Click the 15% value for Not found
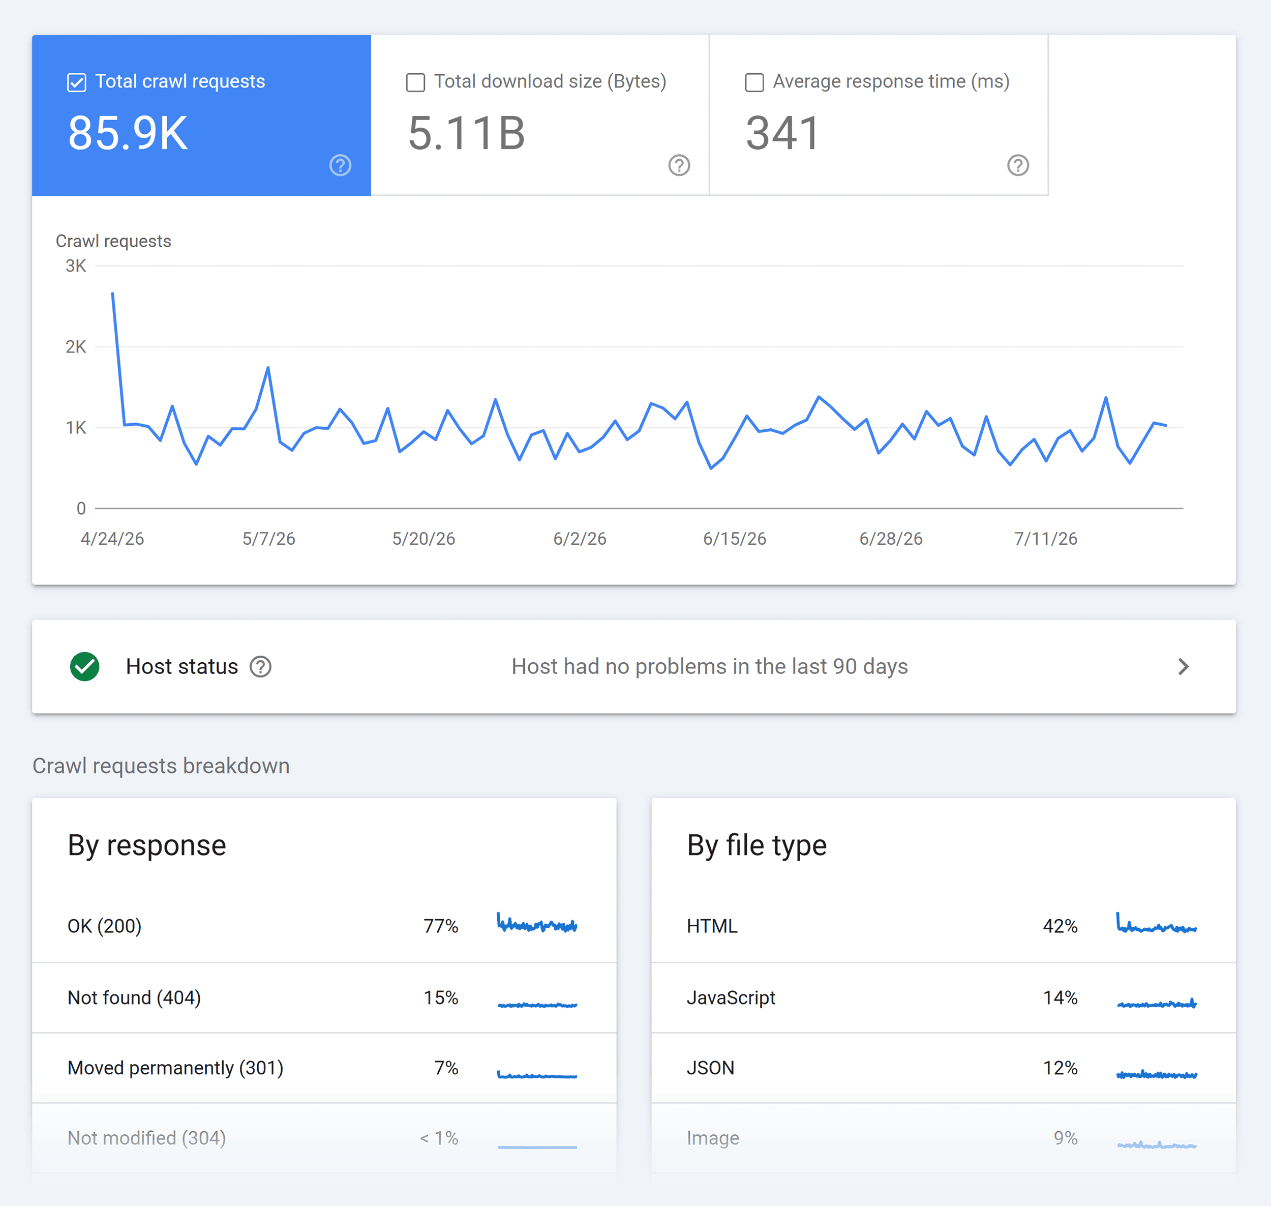1271x1206 pixels. click(441, 998)
